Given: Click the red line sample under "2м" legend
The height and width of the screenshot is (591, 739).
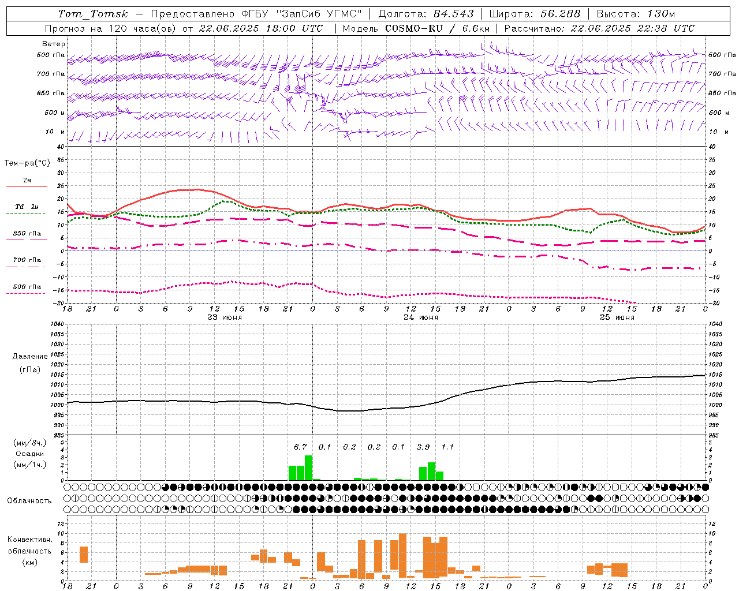Looking at the screenshot, I should pos(27,187).
